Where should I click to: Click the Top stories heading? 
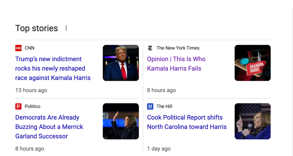click(x=37, y=28)
